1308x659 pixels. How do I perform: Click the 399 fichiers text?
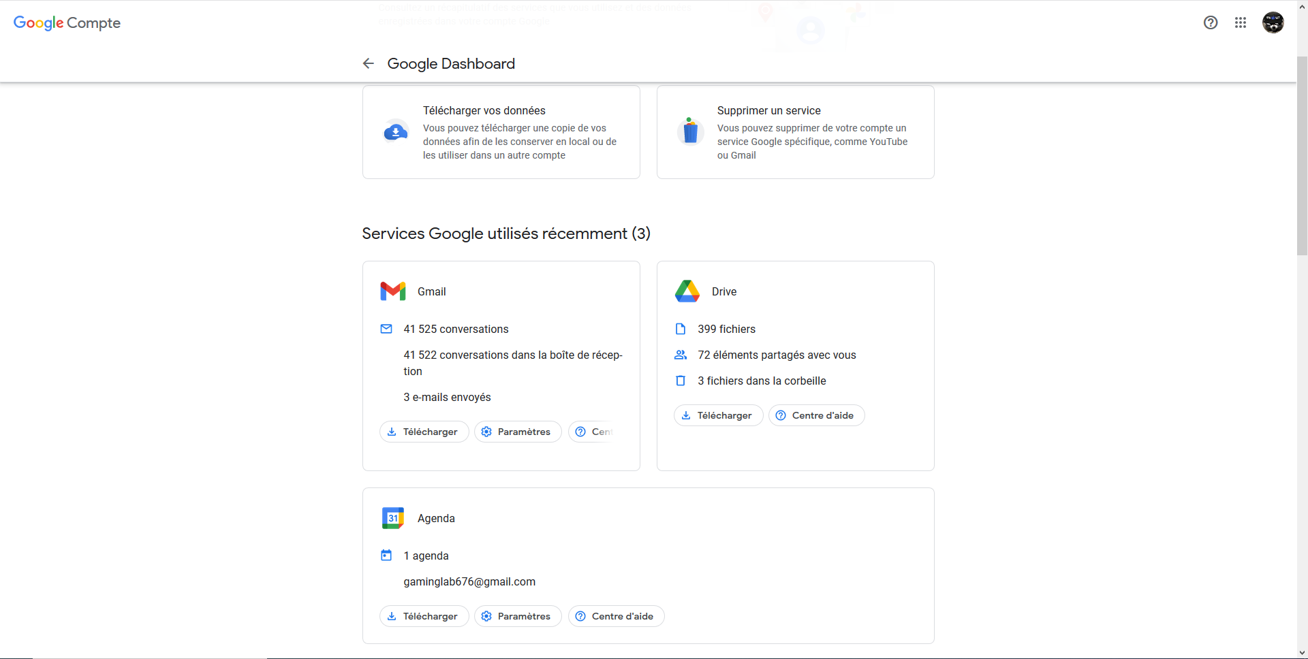726,329
